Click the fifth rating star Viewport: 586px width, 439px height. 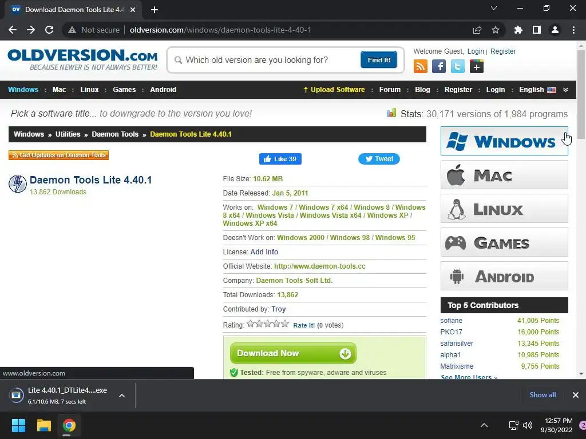tap(285, 324)
